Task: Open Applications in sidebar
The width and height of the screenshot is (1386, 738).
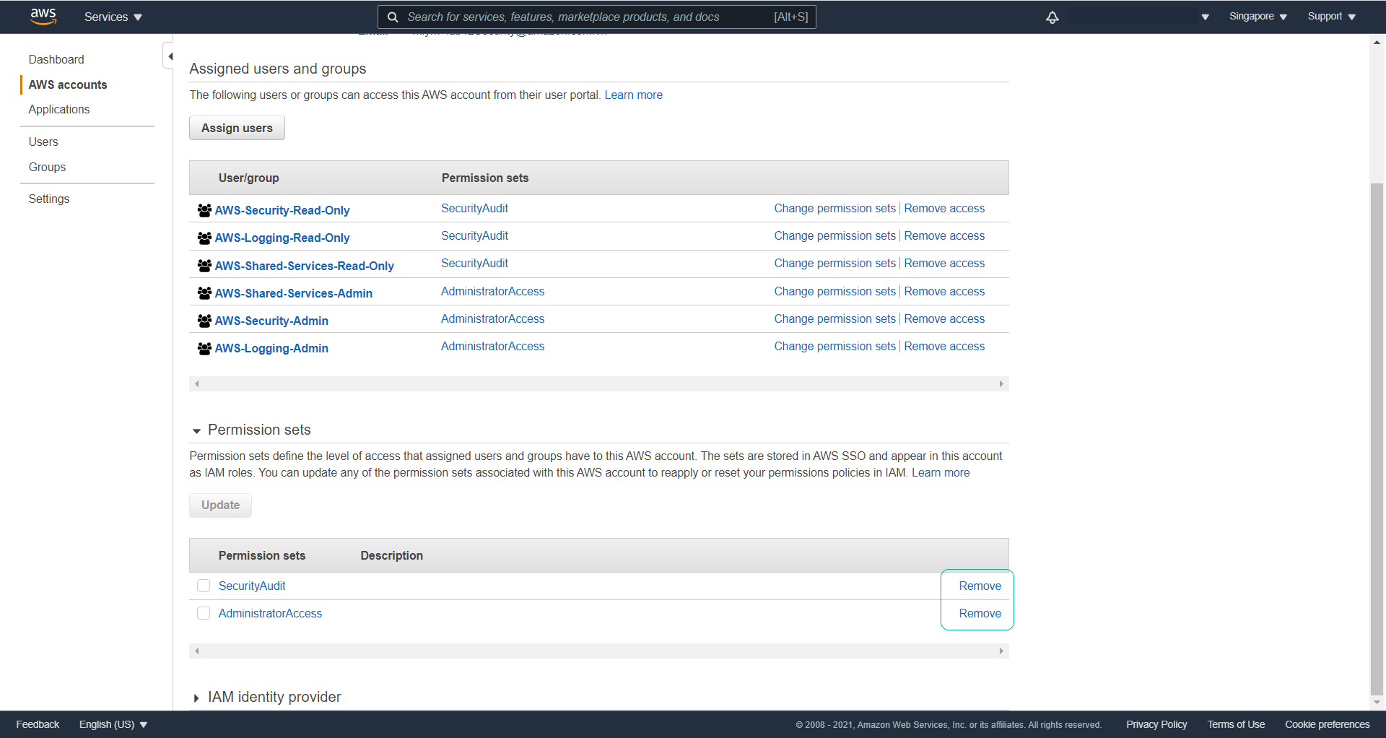Action: 59,109
